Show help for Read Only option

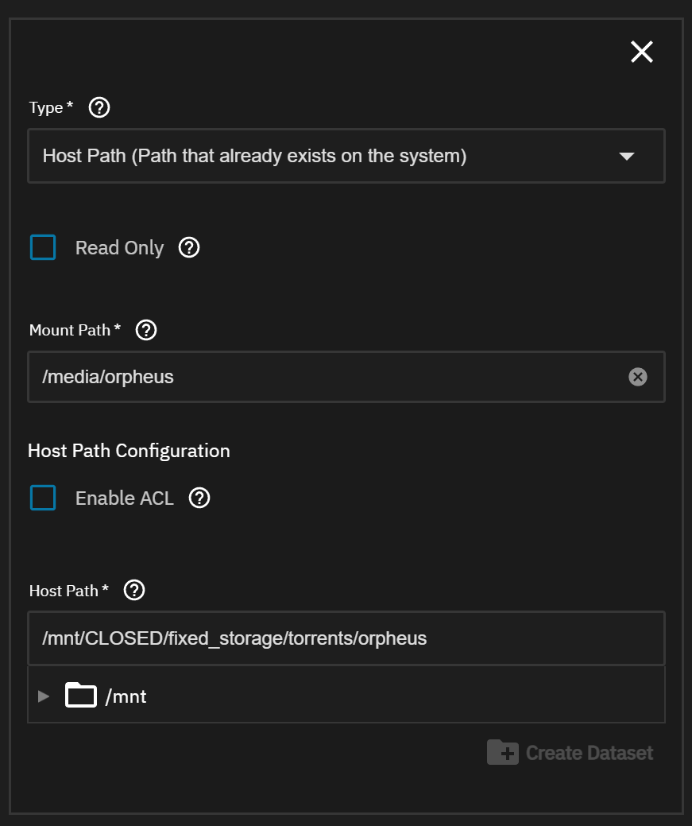(189, 247)
